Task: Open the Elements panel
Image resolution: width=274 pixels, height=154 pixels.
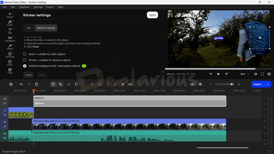Action: pyautogui.click(x=10, y=55)
